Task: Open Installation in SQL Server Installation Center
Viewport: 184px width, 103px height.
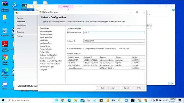Action: (x=21, y=22)
